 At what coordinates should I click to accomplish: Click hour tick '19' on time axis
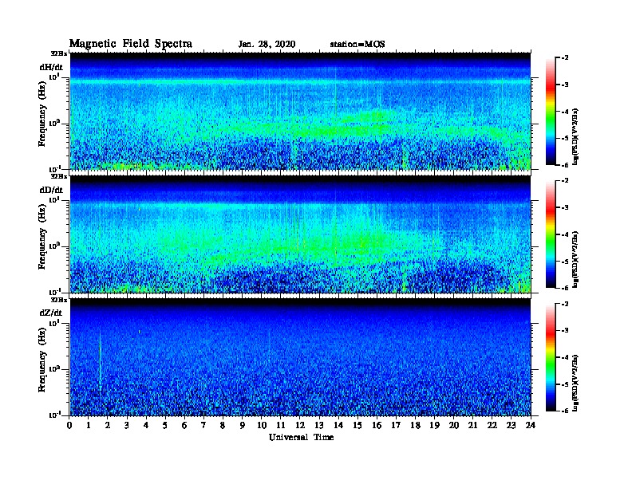coord(434,426)
